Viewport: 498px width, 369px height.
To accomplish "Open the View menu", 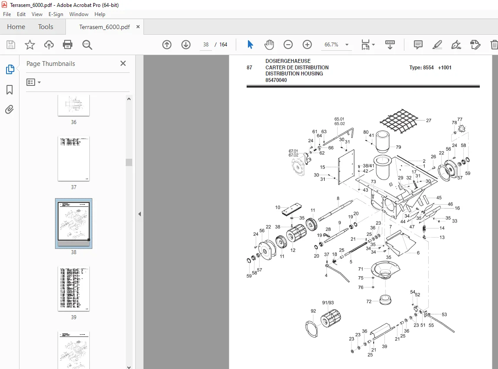I will point(37,14).
